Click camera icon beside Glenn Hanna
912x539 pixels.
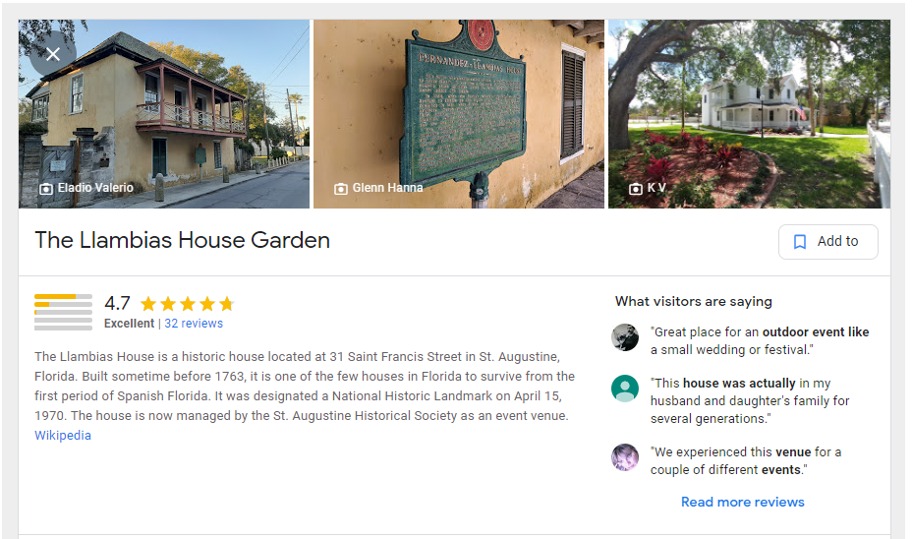341,189
